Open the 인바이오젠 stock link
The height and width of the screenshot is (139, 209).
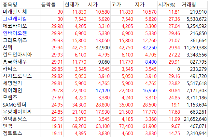click(x=15, y=33)
